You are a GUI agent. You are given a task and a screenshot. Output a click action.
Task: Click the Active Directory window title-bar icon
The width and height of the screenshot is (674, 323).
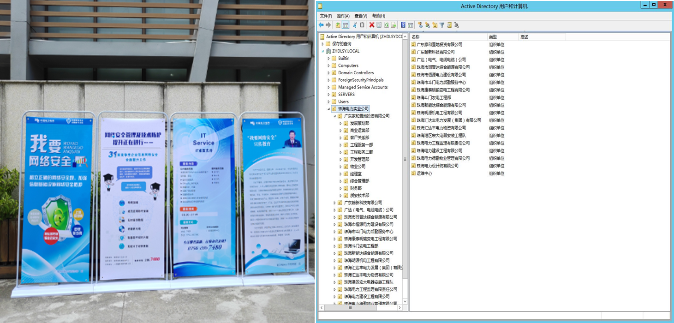[x=320, y=6]
